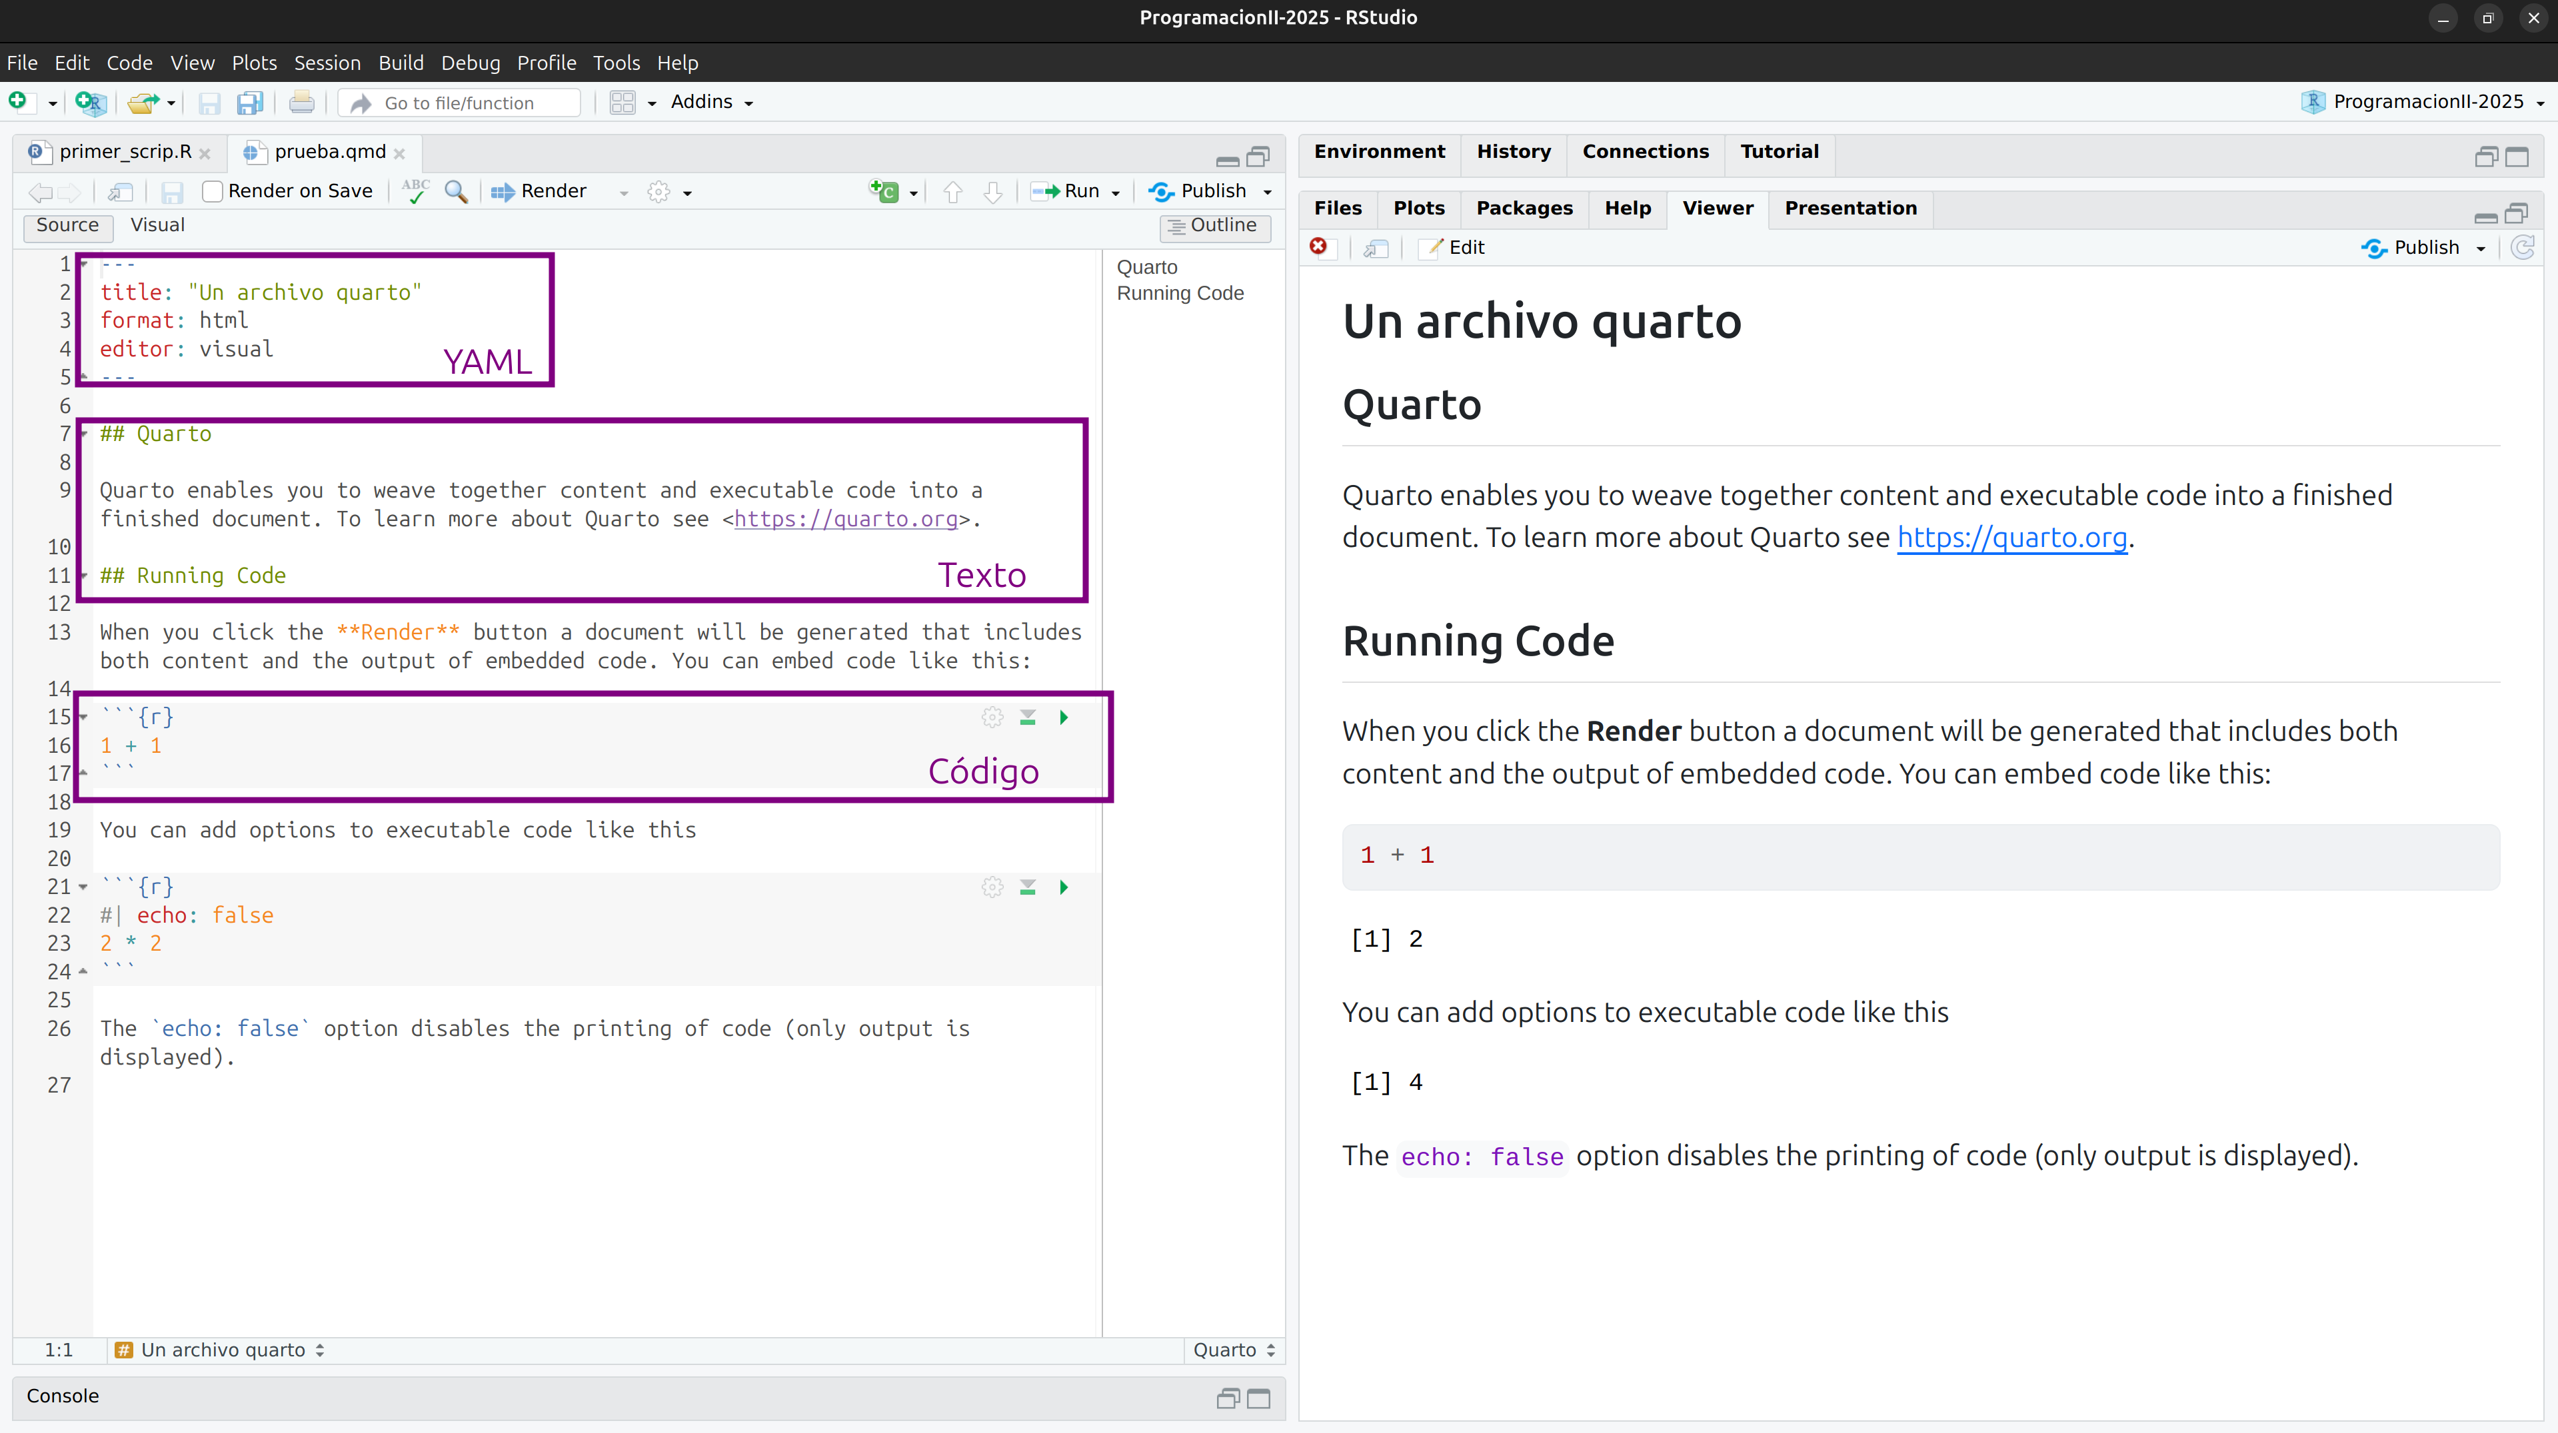Click the New File icon
This screenshot has height=1433, width=2558.
coord(18,101)
